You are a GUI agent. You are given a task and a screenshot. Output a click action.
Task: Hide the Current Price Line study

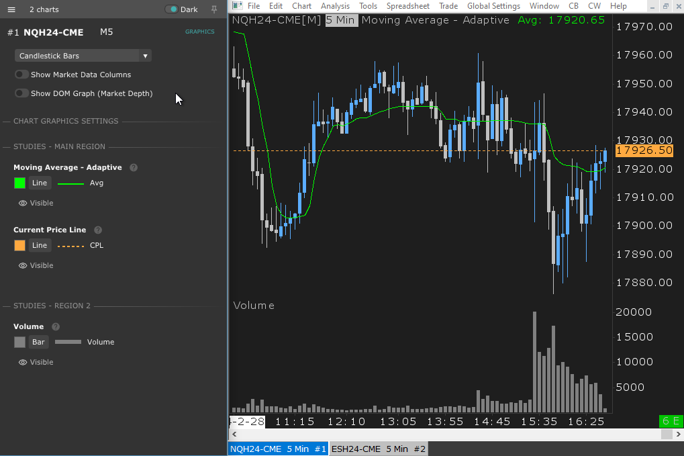tap(23, 265)
